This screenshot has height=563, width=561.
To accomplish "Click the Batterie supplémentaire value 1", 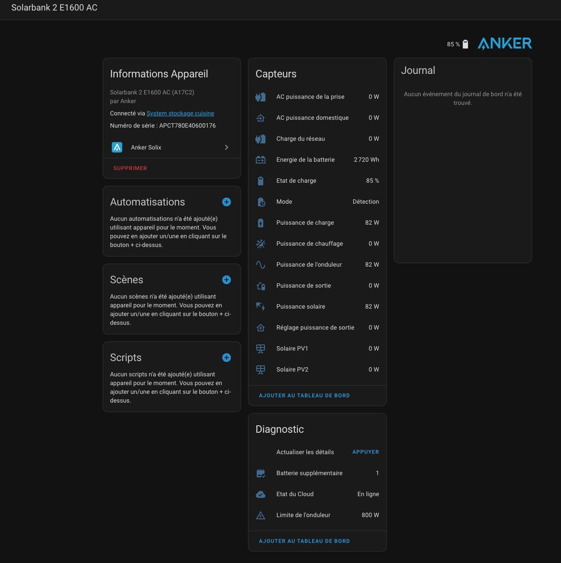I will pos(377,473).
